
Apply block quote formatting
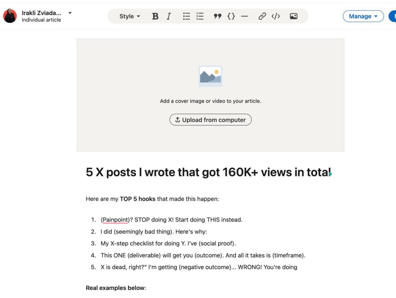[x=217, y=16]
